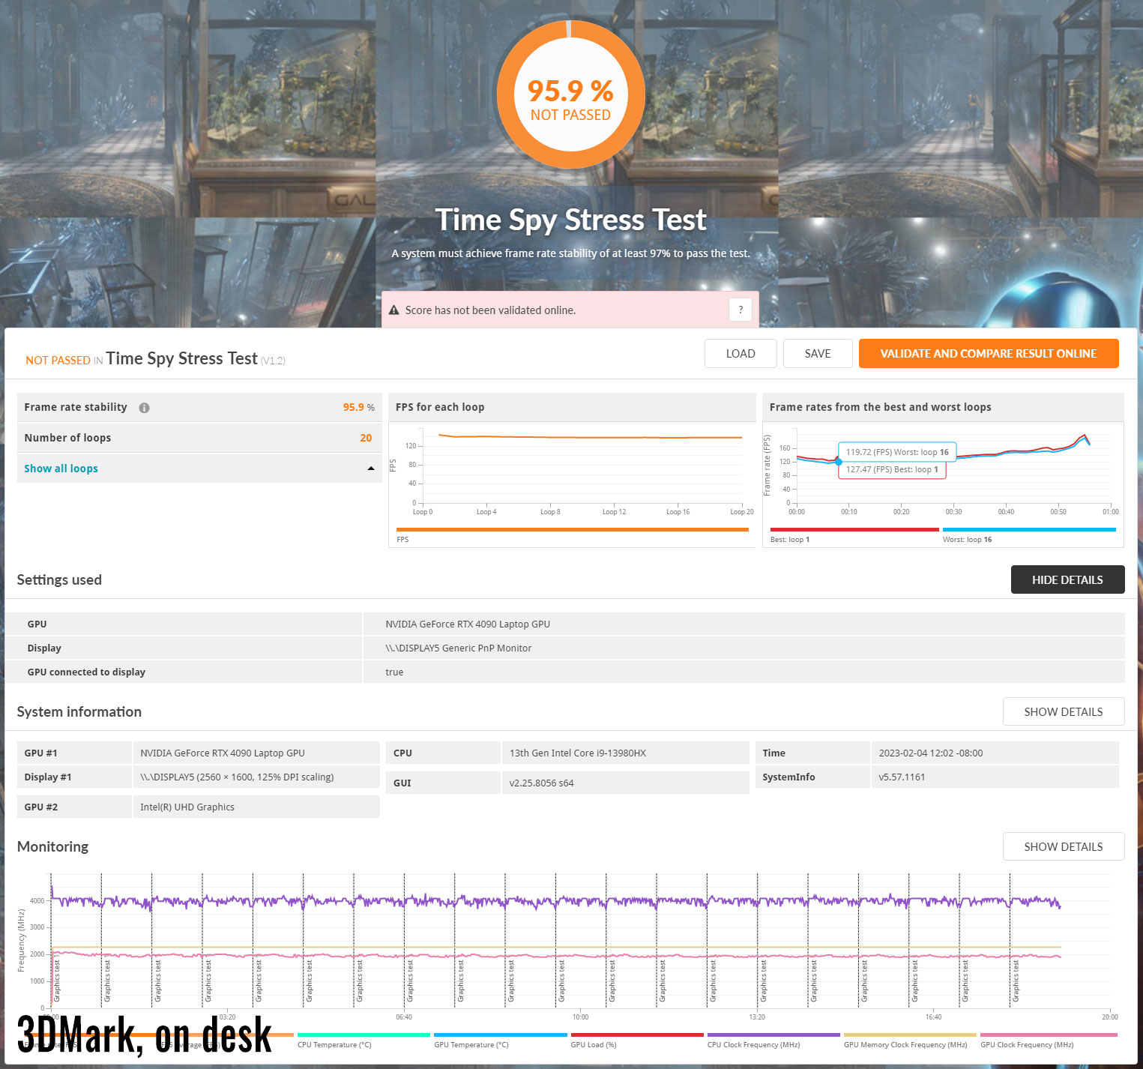Viewport: 1143px width, 1069px height.
Task: Toggle GPU Temperature legend series
Action: click(x=501, y=1041)
